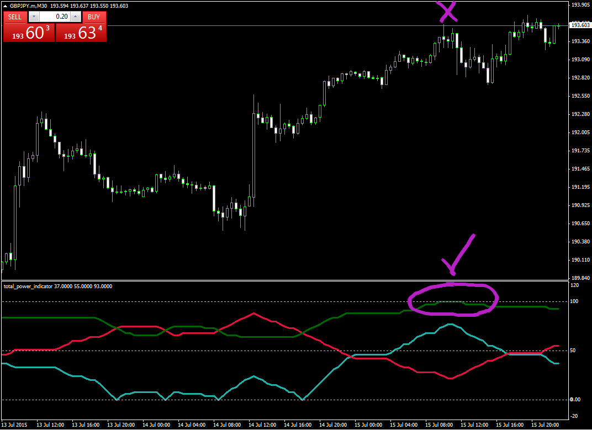The width and height of the screenshot is (592, 430).
Task: Click the 193 63 buy price panel
Action: pos(81,33)
